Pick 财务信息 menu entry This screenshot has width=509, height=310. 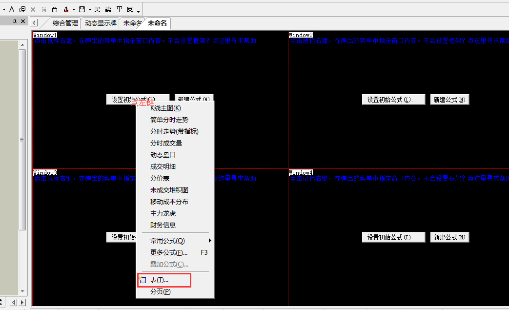(x=175, y=225)
